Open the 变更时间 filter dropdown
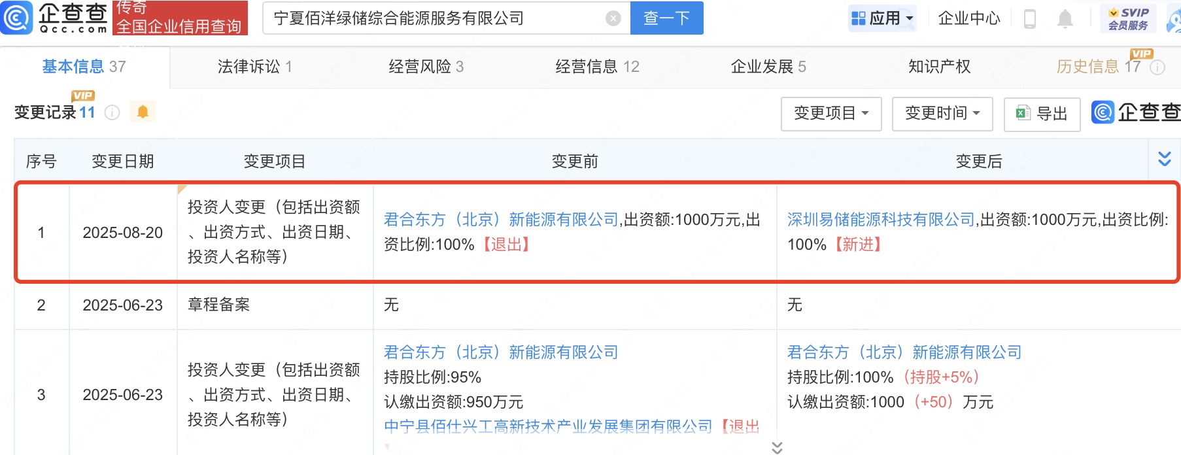Screen dimensions: 1181x455 coord(942,114)
